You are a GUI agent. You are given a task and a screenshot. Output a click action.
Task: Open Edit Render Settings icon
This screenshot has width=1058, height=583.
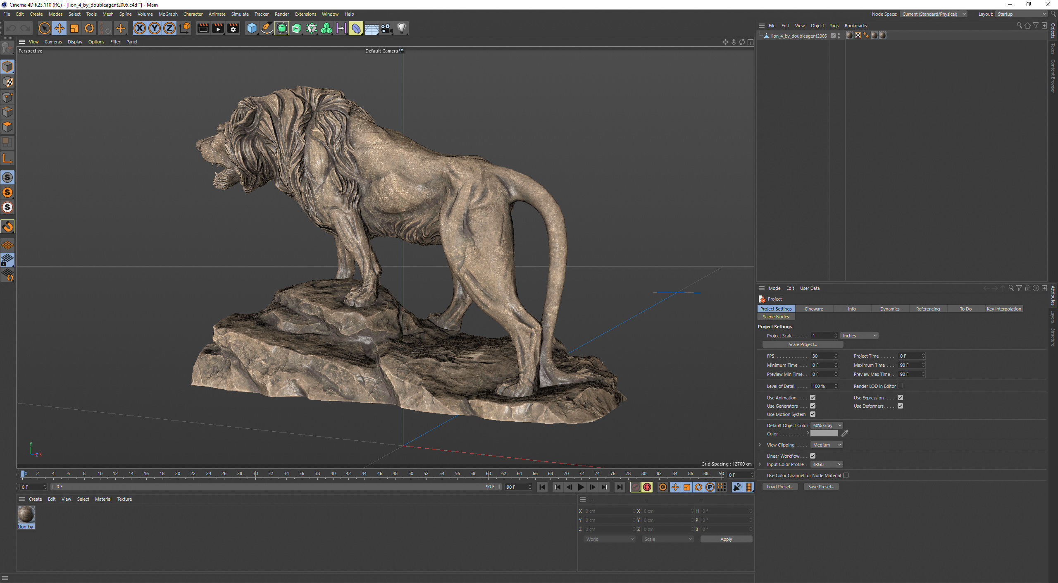coord(233,29)
